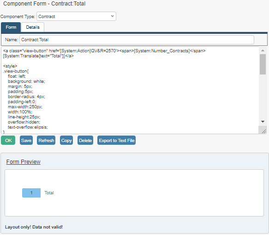Click the blue count box showing 1
Viewport: 269px width, 235px height.
(x=31, y=193)
